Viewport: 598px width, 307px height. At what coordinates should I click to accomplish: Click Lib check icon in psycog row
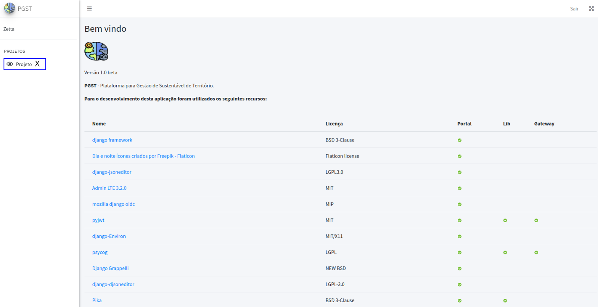pyautogui.click(x=505, y=252)
